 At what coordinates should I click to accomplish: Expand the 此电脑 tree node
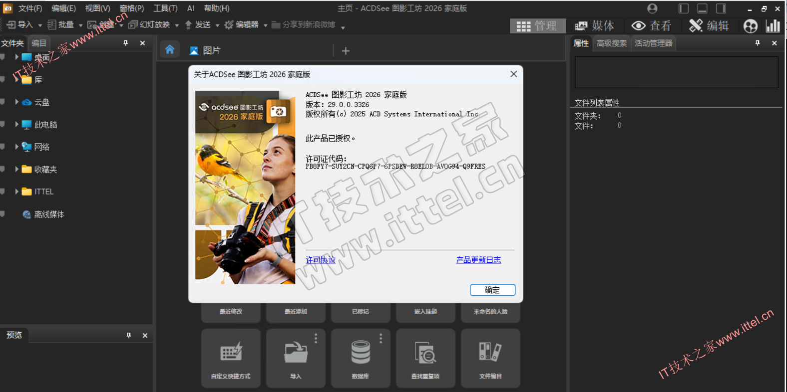pos(16,124)
